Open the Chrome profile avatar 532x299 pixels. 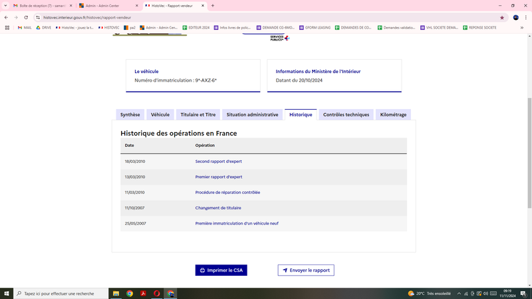click(x=516, y=18)
